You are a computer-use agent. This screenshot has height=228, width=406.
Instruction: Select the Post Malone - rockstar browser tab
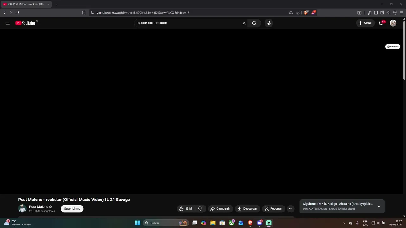click(x=26, y=4)
